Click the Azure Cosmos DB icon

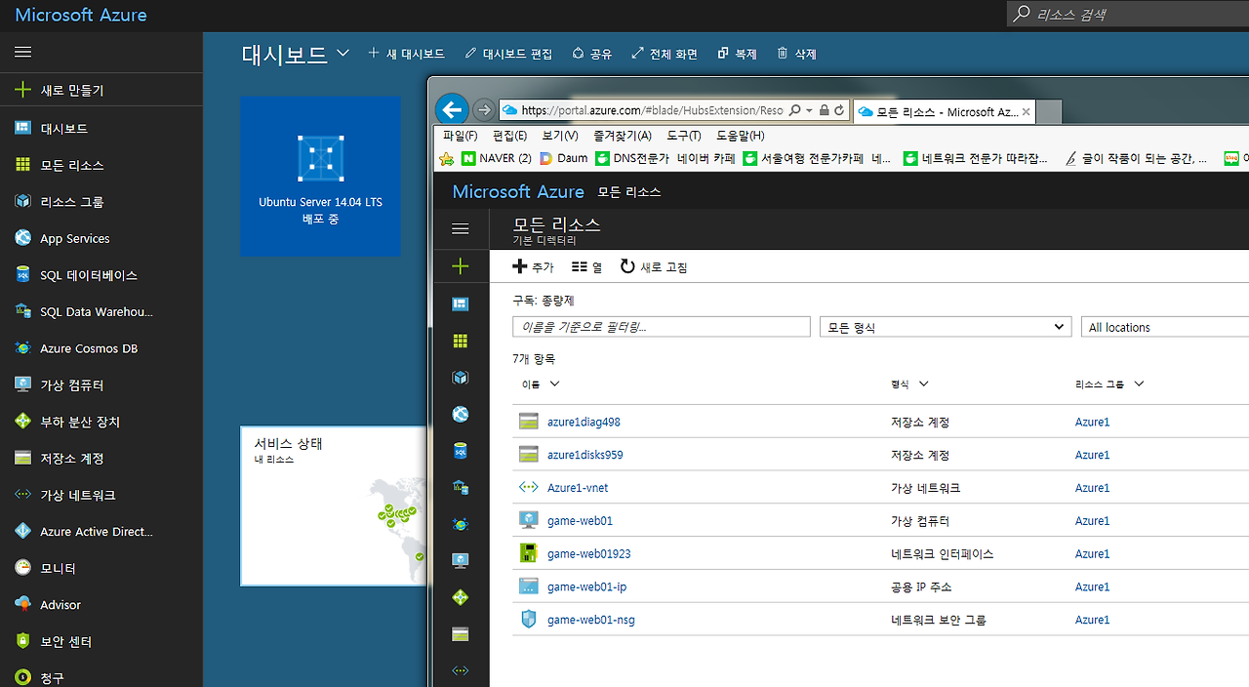pyautogui.click(x=23, y=348)
